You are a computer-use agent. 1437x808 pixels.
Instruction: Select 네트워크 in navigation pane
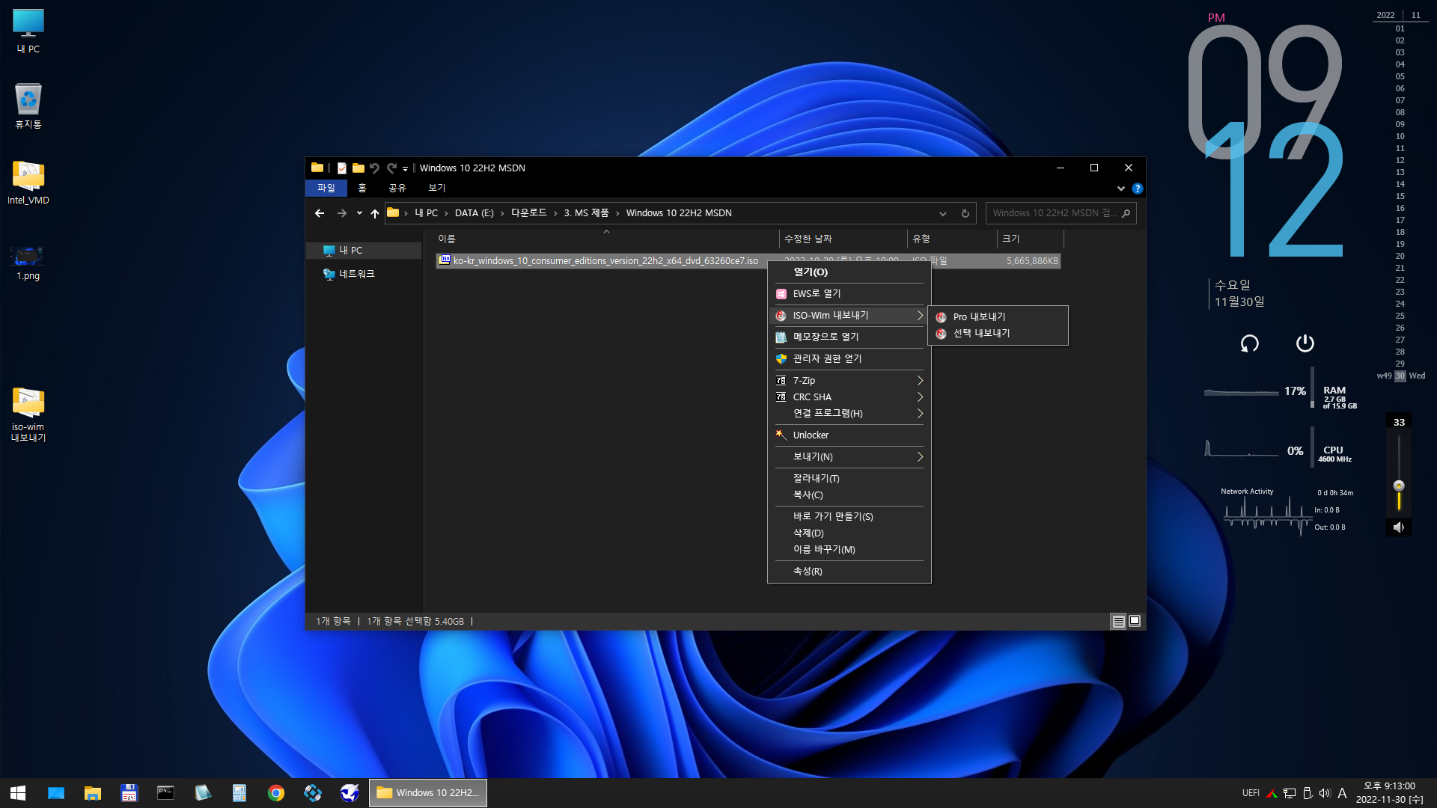pyautogui.click(x=364, y=275)
